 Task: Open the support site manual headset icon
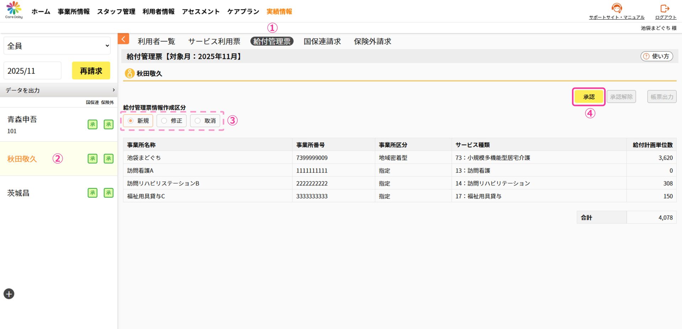point(617,8)
